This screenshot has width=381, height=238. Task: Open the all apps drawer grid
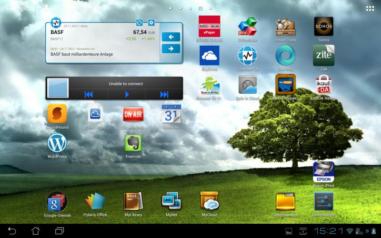click(370, 9)
